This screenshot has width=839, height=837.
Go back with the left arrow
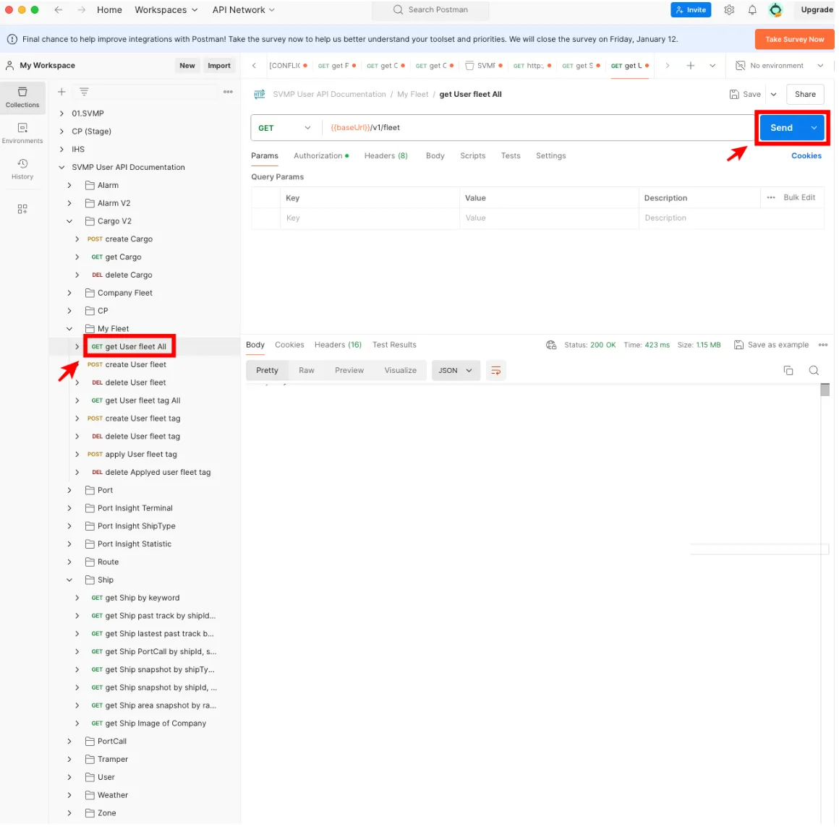coord(59,10)
